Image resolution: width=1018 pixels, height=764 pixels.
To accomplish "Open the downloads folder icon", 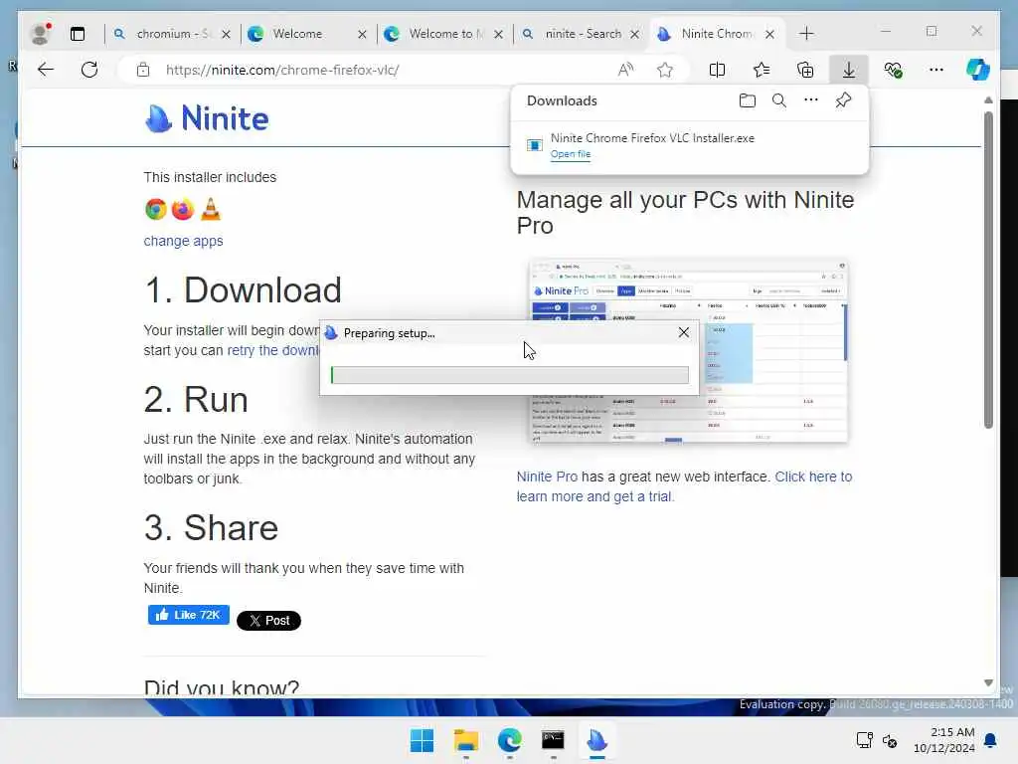I will [x=748, y=100].
